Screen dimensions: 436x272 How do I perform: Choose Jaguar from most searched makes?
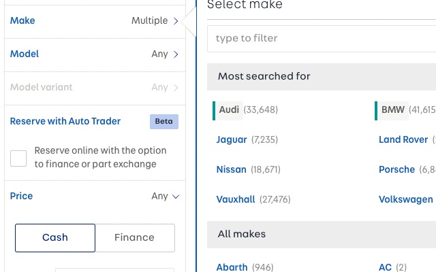pos(232,140)
